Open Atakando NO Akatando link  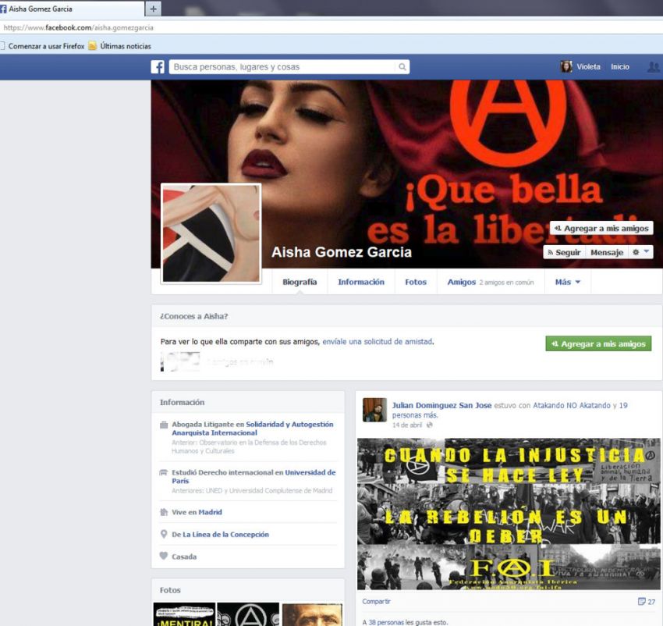(x=571, y=405)
